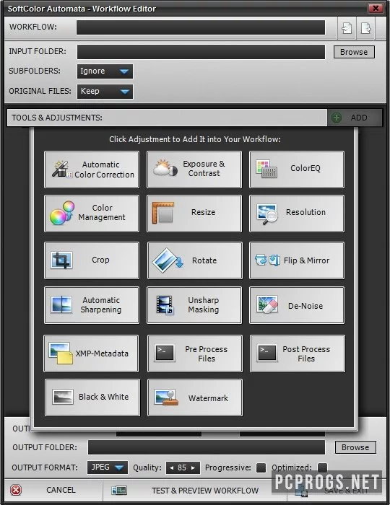Click the Workflow name field
The height and width of the screenshot is (505, 390).
point(201,27)
